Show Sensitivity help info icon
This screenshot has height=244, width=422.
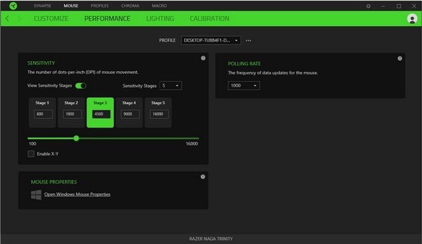[x=203, y=58]
